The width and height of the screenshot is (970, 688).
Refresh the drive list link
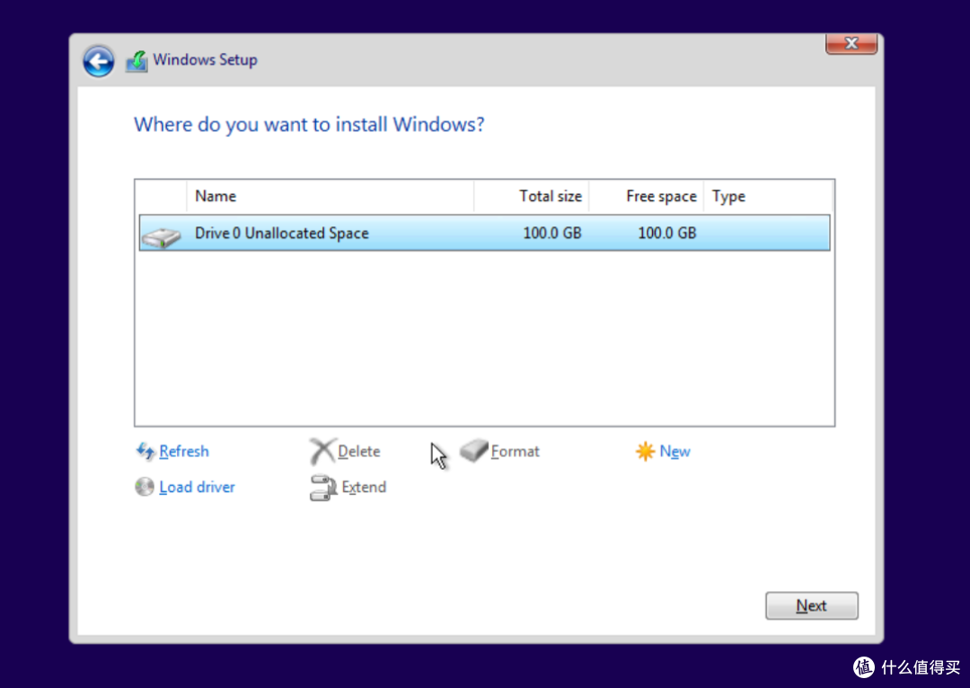point(184,452)
